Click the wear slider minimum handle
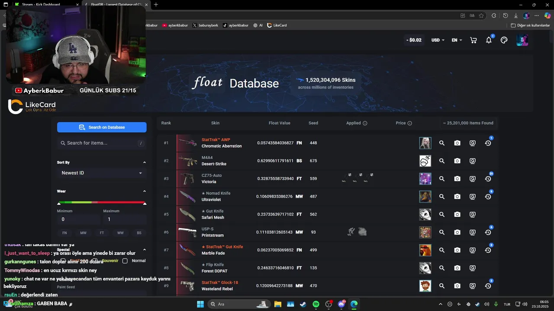Screen dimensions: 554x311 coord(59,203)
